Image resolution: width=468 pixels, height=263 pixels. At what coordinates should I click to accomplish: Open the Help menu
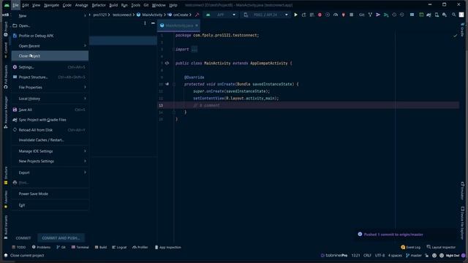point(173,5)
